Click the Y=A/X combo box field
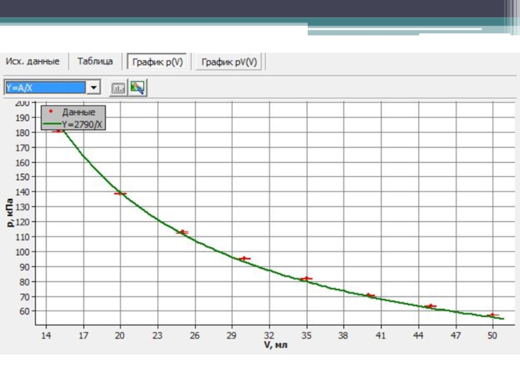Viewport: 520px width, 390px height. tap(44, 87)
